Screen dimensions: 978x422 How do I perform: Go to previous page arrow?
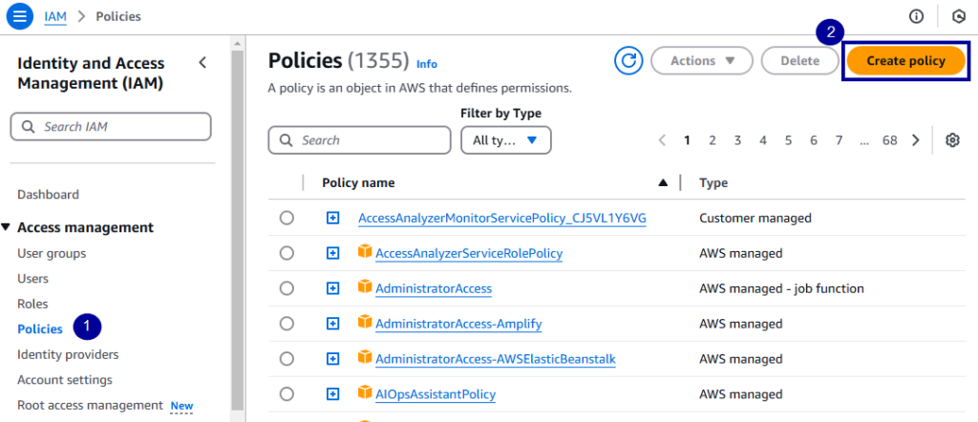pyautogui.click(x=663, y=140)
